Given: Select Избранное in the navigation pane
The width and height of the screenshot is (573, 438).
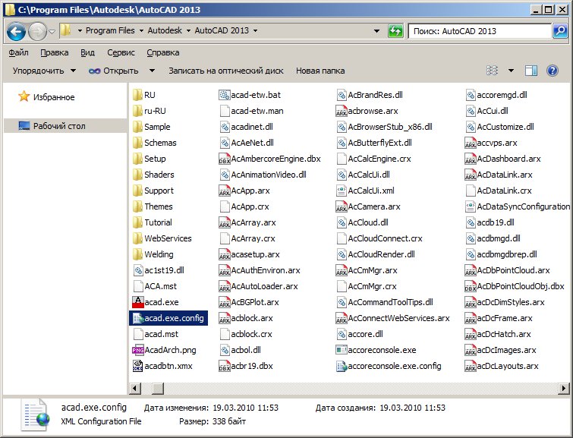Looking at the screenshot, I should click(x=54, y=97).
